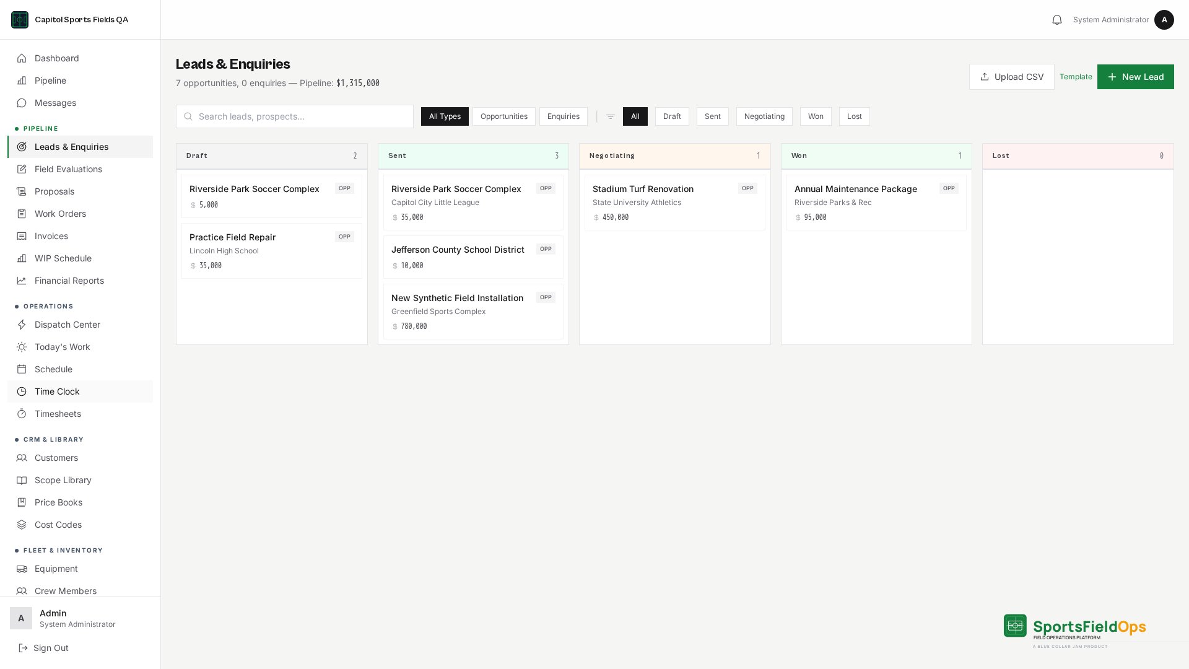Click the status filter lines icon
Viewport: 1189px width, 669px height.
[x=611, y=116]
